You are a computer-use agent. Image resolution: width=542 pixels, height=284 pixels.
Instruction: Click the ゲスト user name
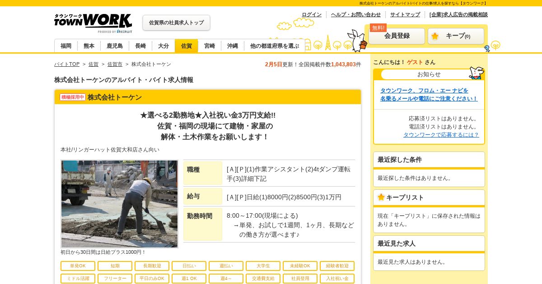pyautogui.click(x=415, y=62)
